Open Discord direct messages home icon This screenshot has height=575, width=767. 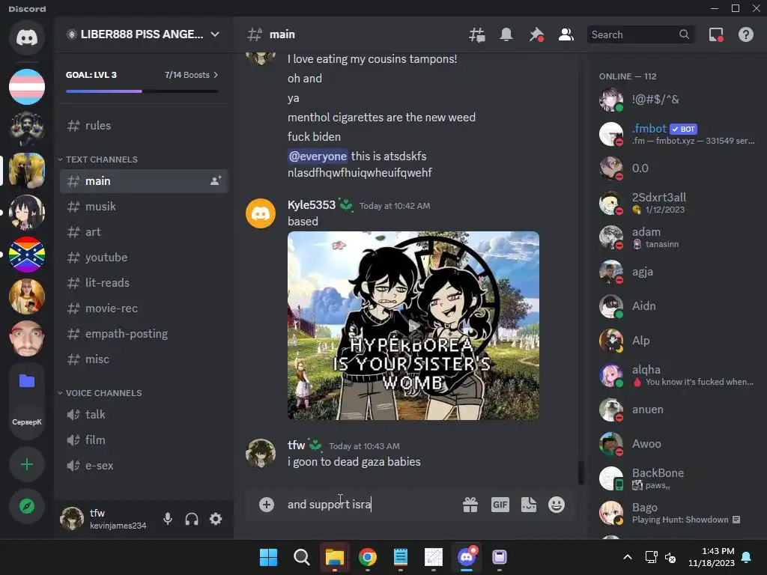(27, 37)
